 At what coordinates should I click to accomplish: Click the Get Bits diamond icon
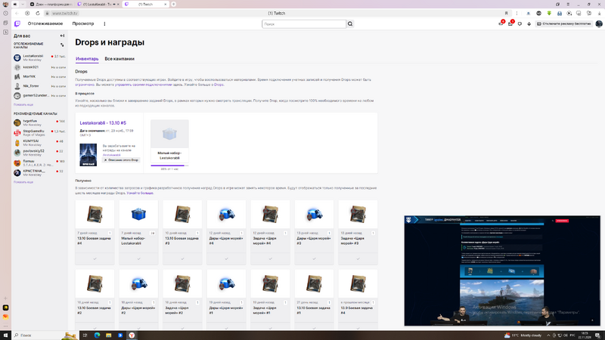click(x=529, y=24)
